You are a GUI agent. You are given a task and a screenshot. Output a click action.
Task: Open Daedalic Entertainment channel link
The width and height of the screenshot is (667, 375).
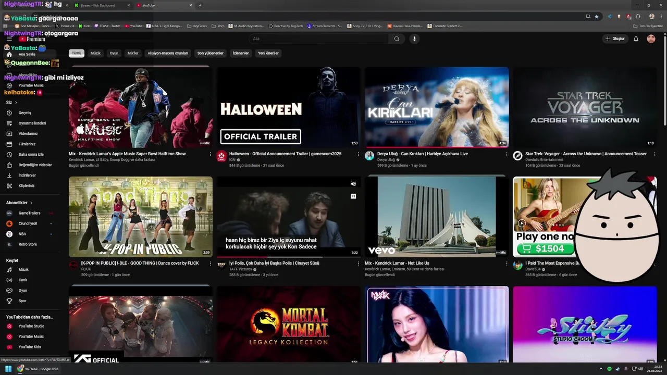tap(545, 160)
